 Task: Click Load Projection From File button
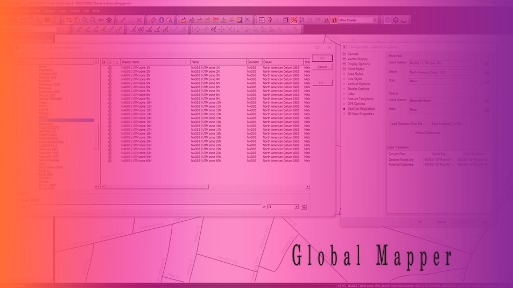tap(406, 124)
